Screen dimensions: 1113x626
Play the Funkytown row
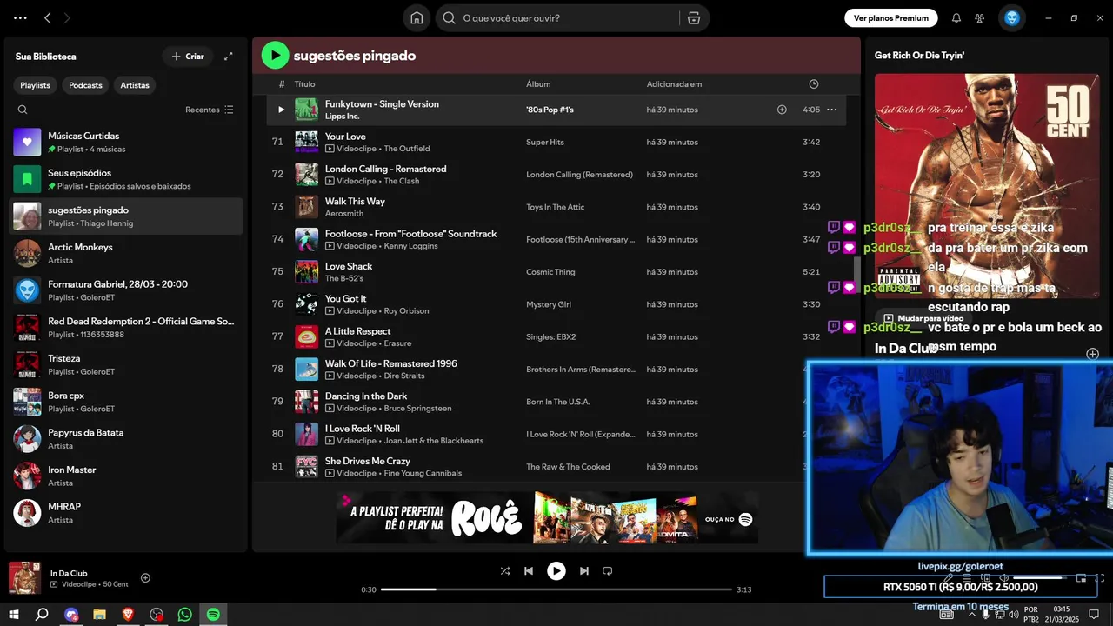point(281,110)
